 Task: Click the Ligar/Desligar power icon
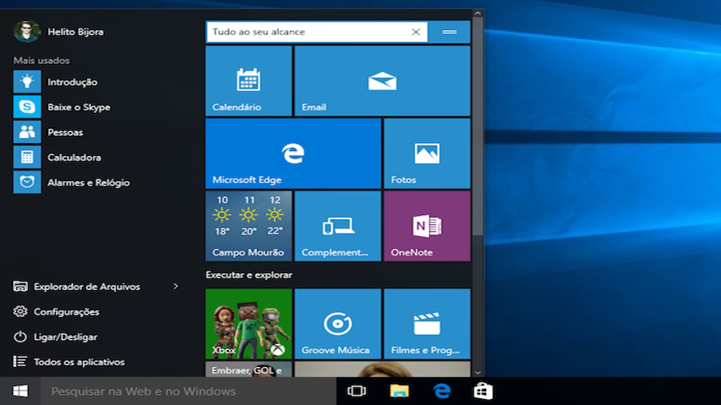pyautogui.click(x=20, y=337)
